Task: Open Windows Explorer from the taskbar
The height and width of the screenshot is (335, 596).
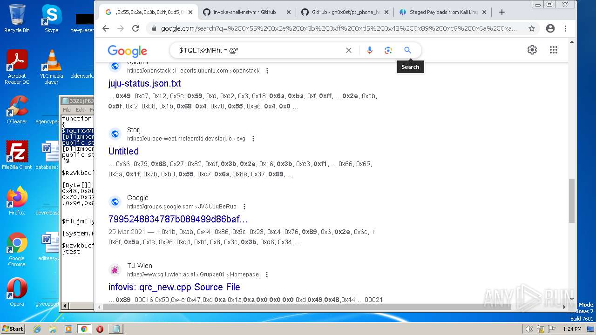Action: [x=53, y=328]
